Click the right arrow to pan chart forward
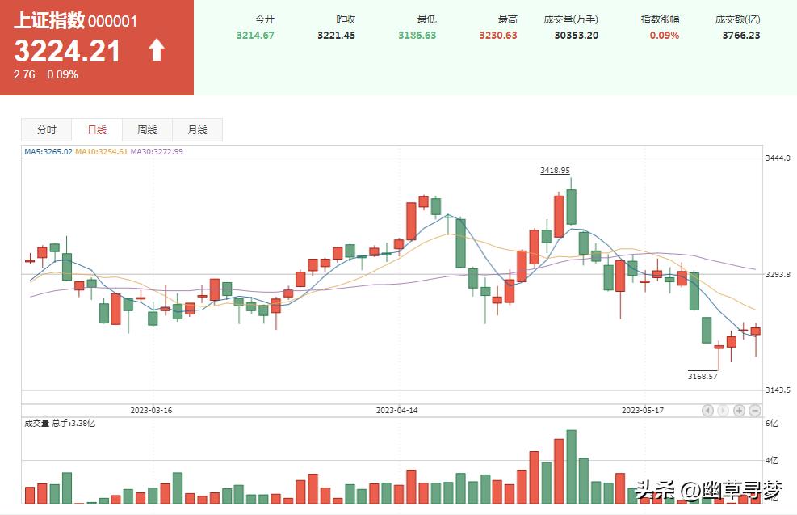The image size is (797, 515). tap(723, 411)
